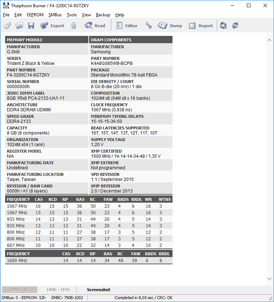Select the Screenshot tab
The height and width of the screenshot is (302, 274).
click(98, 290)
